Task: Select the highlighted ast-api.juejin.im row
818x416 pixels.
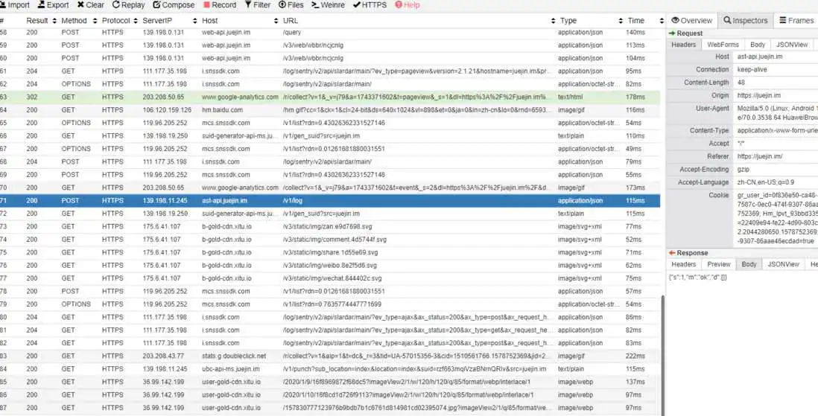Action: point(330,201)
